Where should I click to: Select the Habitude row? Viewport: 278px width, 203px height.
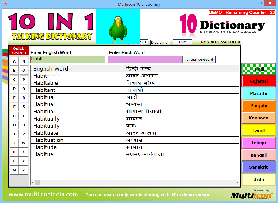(x=135, y=147)
